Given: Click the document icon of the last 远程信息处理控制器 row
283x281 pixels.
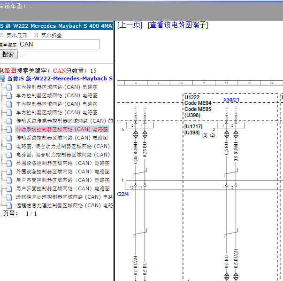Looking at the screenshot, I should coord(9,205).
